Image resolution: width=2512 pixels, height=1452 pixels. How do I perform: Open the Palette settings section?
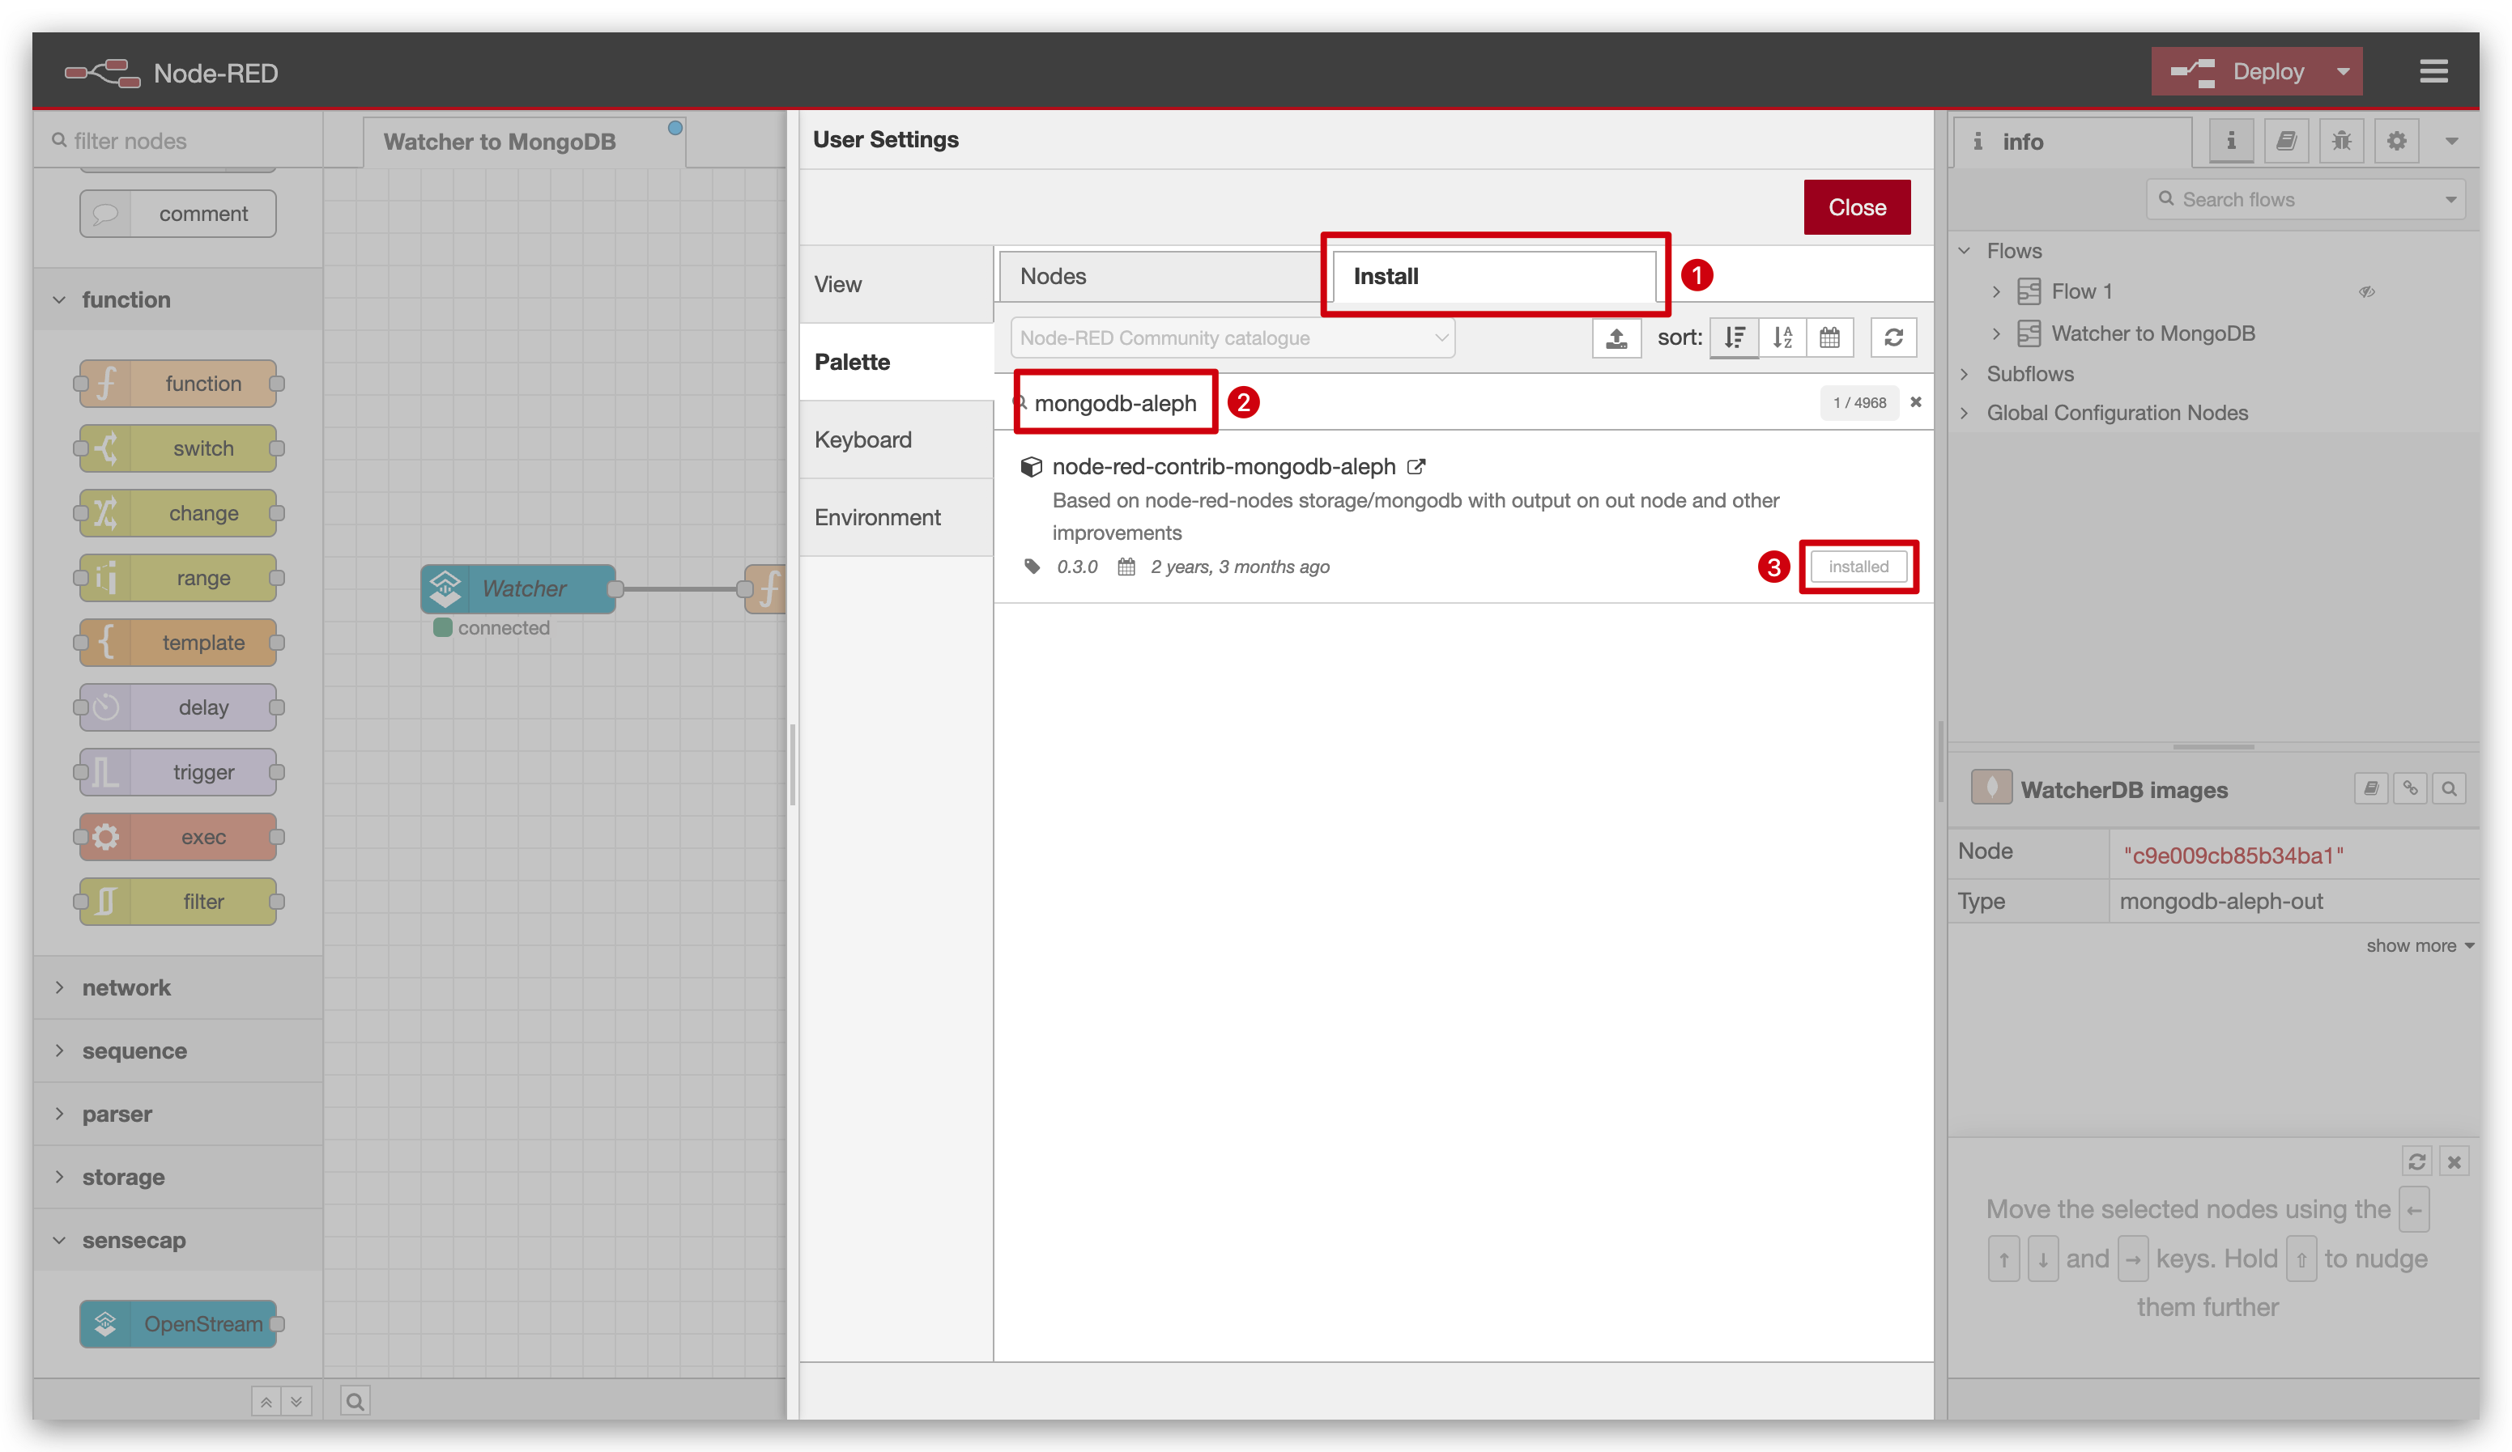click(x=896, y=362)
